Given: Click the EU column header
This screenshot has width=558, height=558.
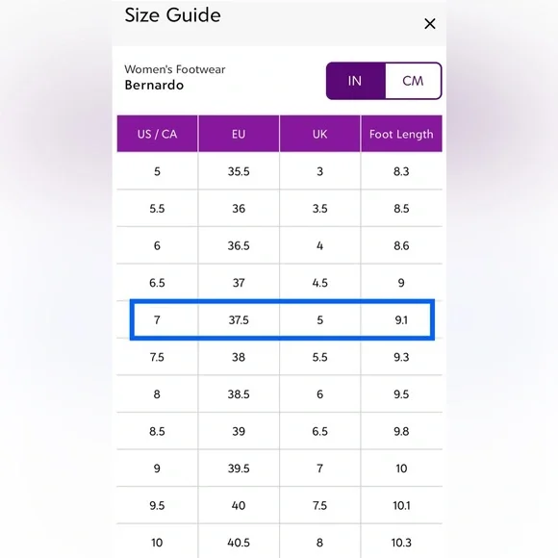Looking at the screenshot, I should [x=239, y=134].
